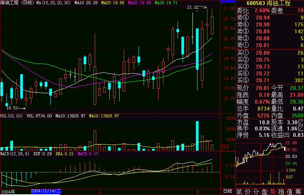Viewport: 304px width, 195px height.
Task: Click the 笔 tab at bottom right
Action: tap(240, 191)
